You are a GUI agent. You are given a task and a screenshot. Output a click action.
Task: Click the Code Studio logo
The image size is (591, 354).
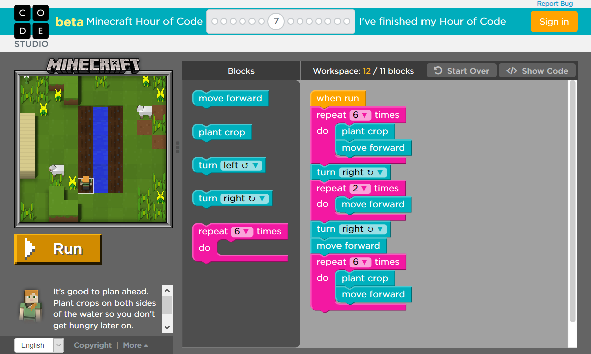click(x=31, y=26)
